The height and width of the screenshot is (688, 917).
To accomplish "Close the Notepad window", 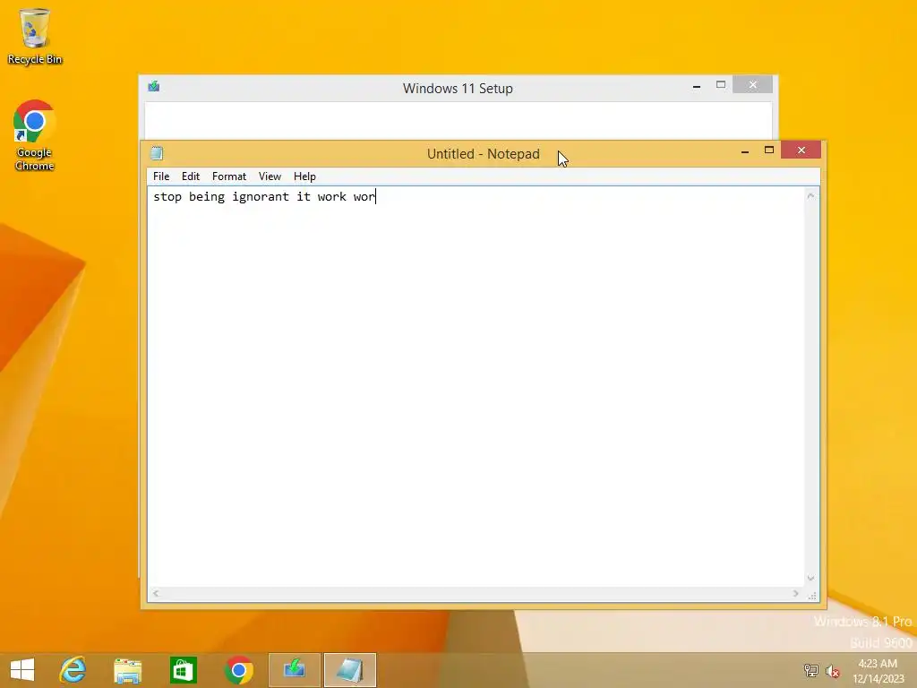I will tap(801, 150).
